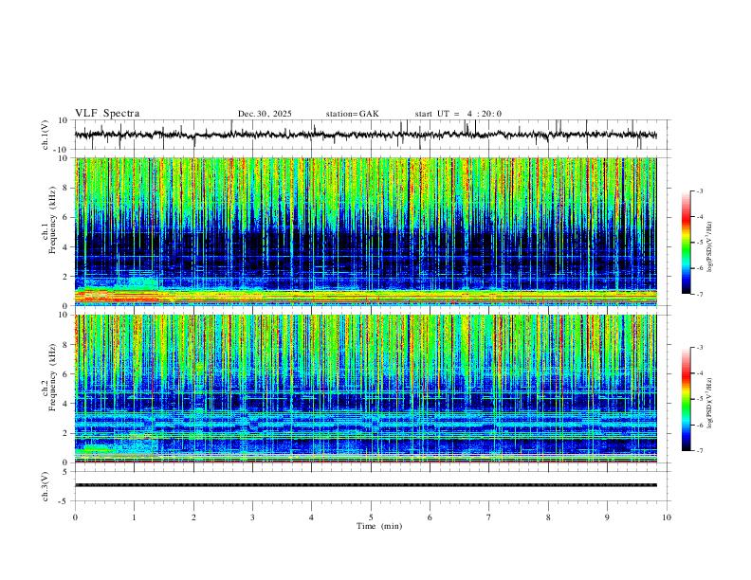The height and width of the screenshot is (580, 751).
Task: Click the ch.1 'Frequency (kHz)' axis label
Action: click(x=52, y=220)
